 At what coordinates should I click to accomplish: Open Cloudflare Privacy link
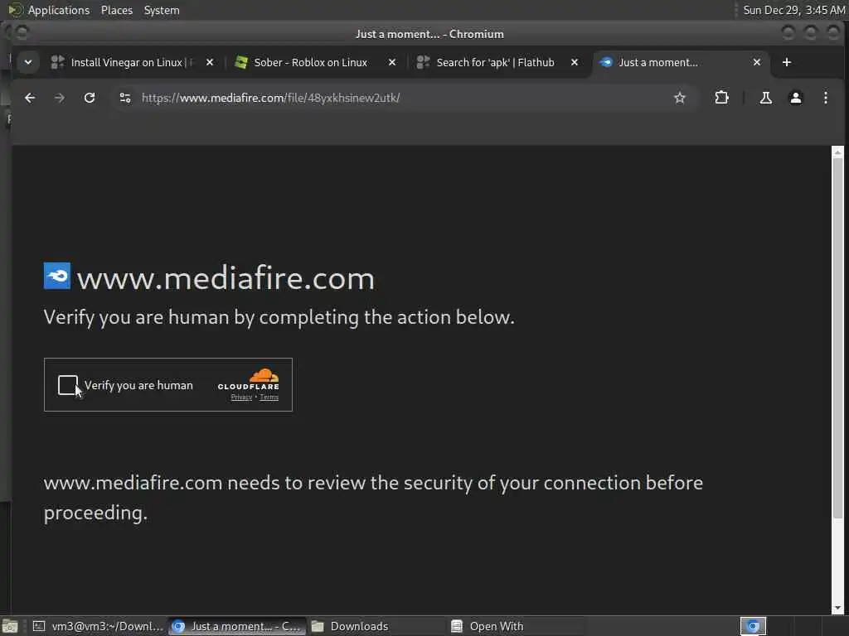click(x=241, y=397)
